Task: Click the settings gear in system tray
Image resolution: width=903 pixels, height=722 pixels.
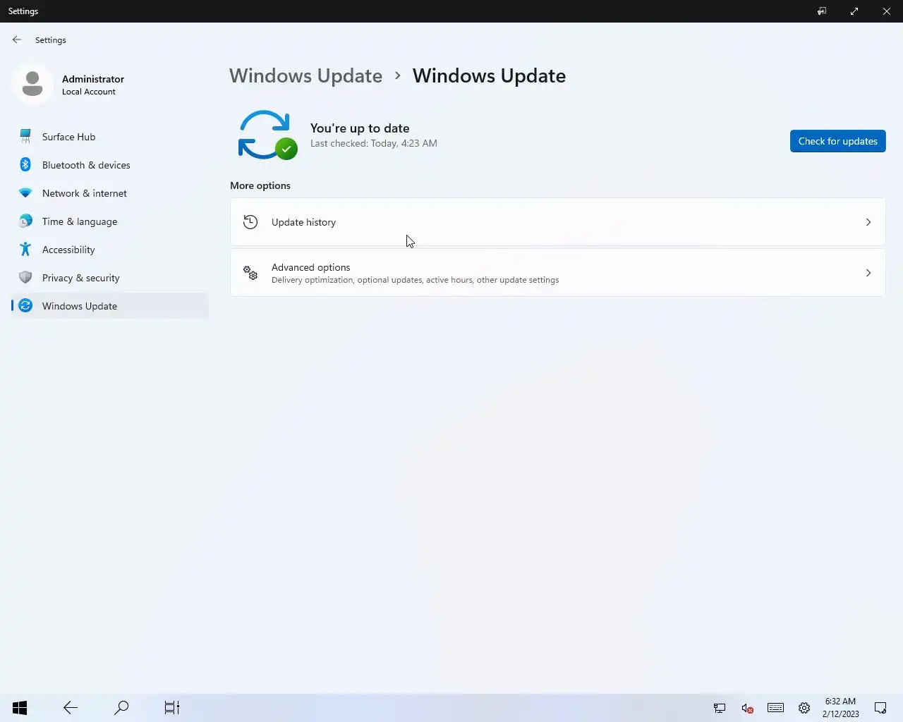Action: coord(804,708)
